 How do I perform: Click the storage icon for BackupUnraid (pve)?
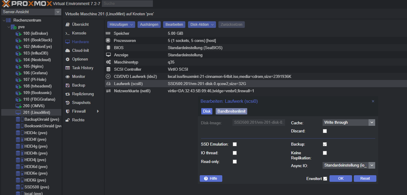pyautogui.click(x=20, y=119)
